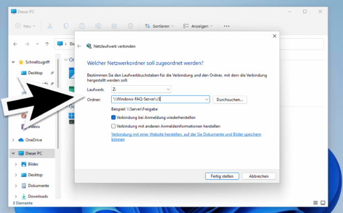Minimize the Dieser PC window
Viewport: 343px width, 213px height.
pos(290,12)
